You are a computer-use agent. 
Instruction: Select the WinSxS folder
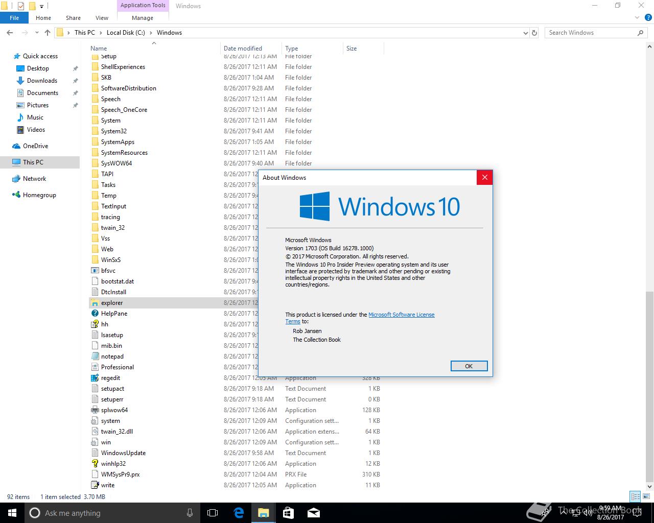click(111, 260)
